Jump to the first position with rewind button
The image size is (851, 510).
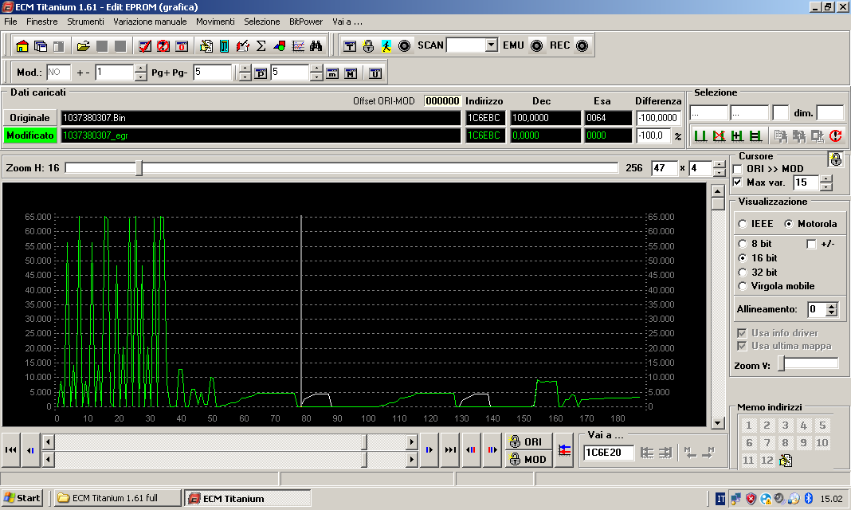click(x=11, y=449)
